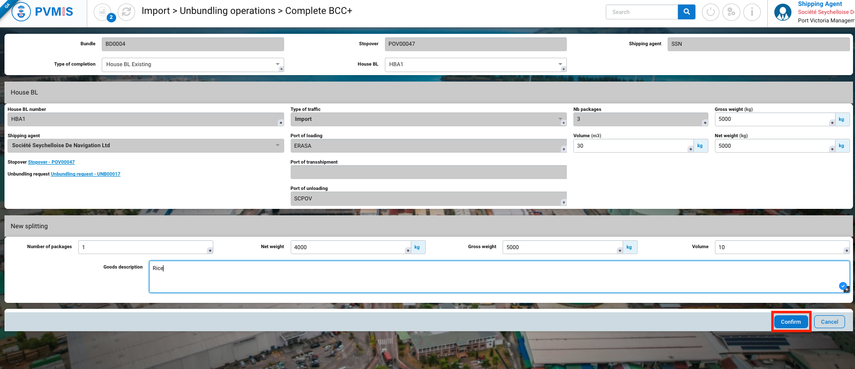The height and width of the screenshot is (369, 855).
Task: Click the power logout icon
Action: [x=710, y=12]
